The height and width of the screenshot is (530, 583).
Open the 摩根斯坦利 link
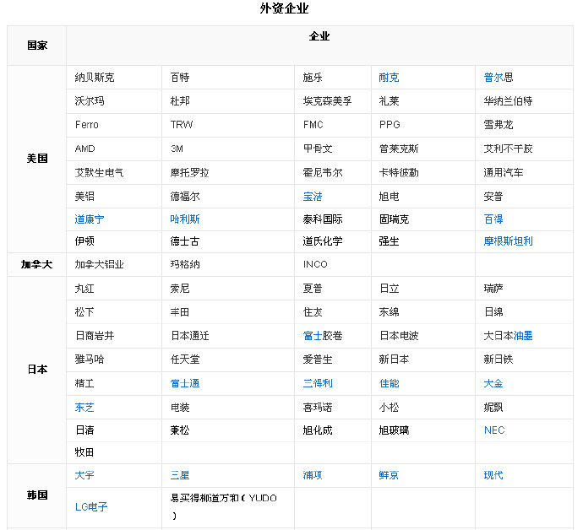(508, 241)
